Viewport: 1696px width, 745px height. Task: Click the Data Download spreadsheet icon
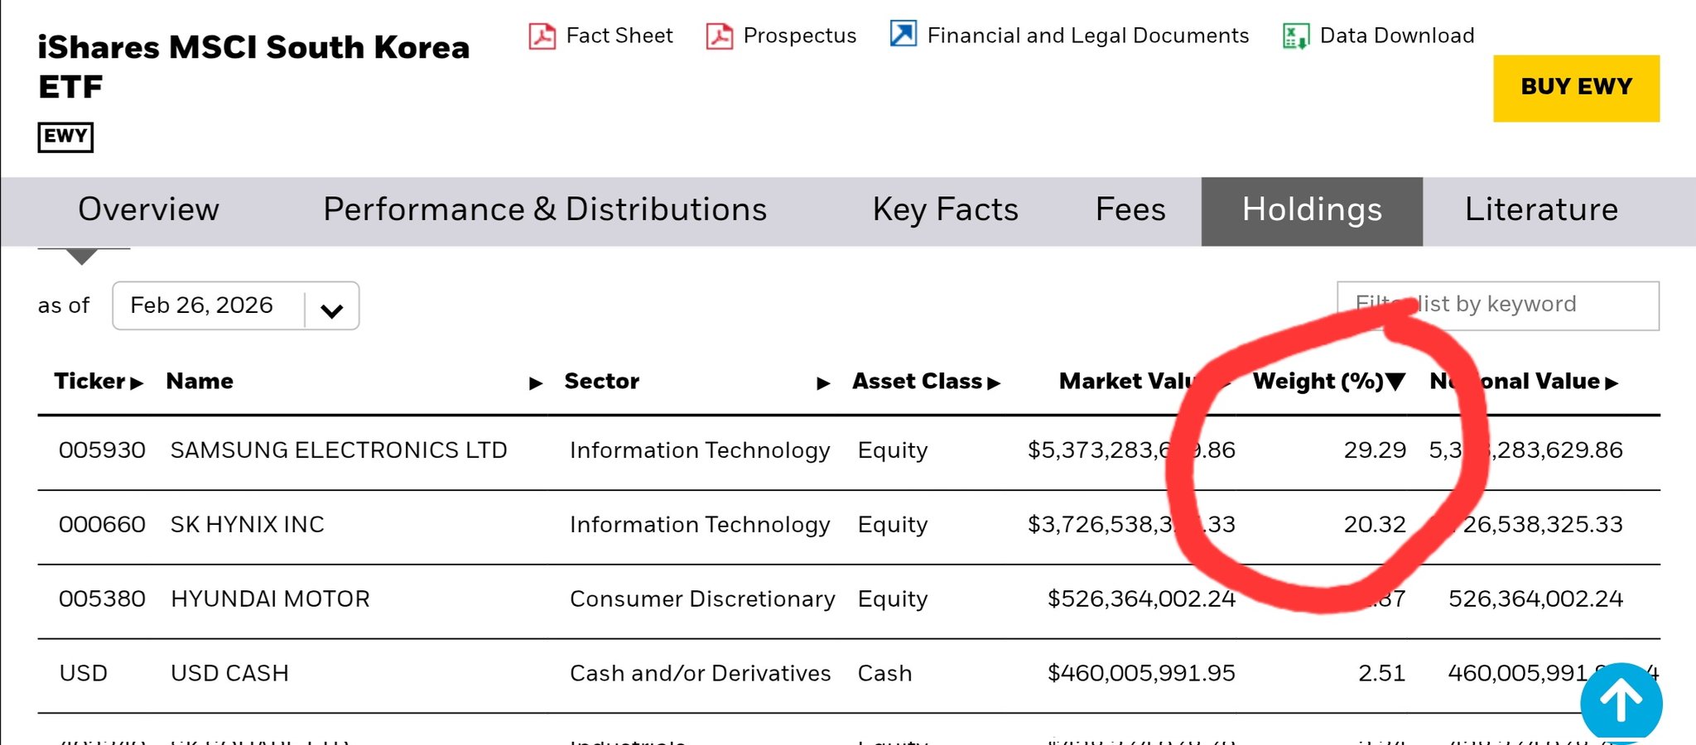(x=1295, y=36)
